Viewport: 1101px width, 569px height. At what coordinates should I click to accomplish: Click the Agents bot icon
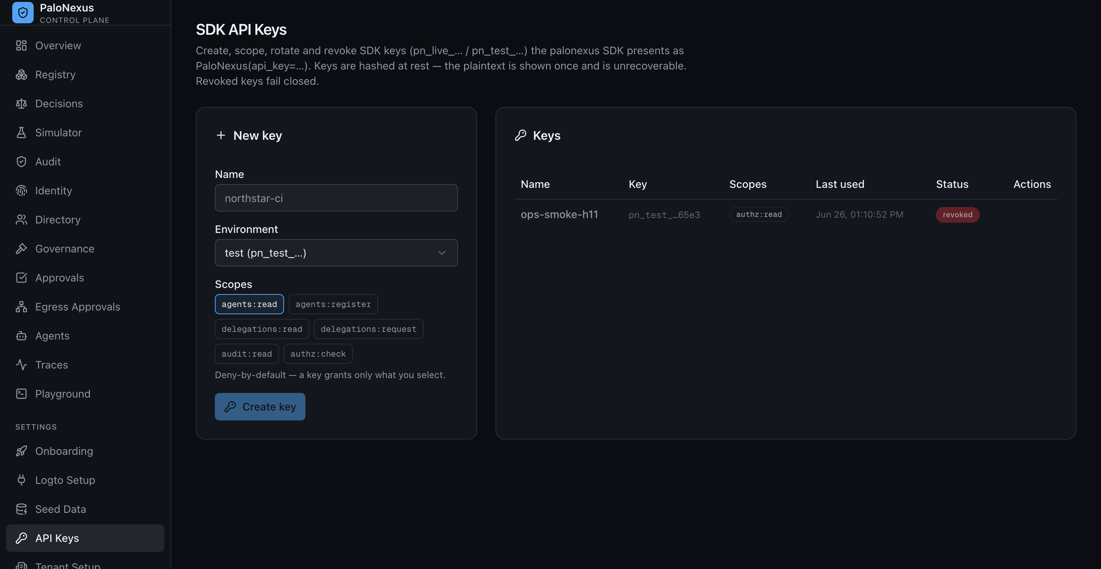tap(21, 336)
